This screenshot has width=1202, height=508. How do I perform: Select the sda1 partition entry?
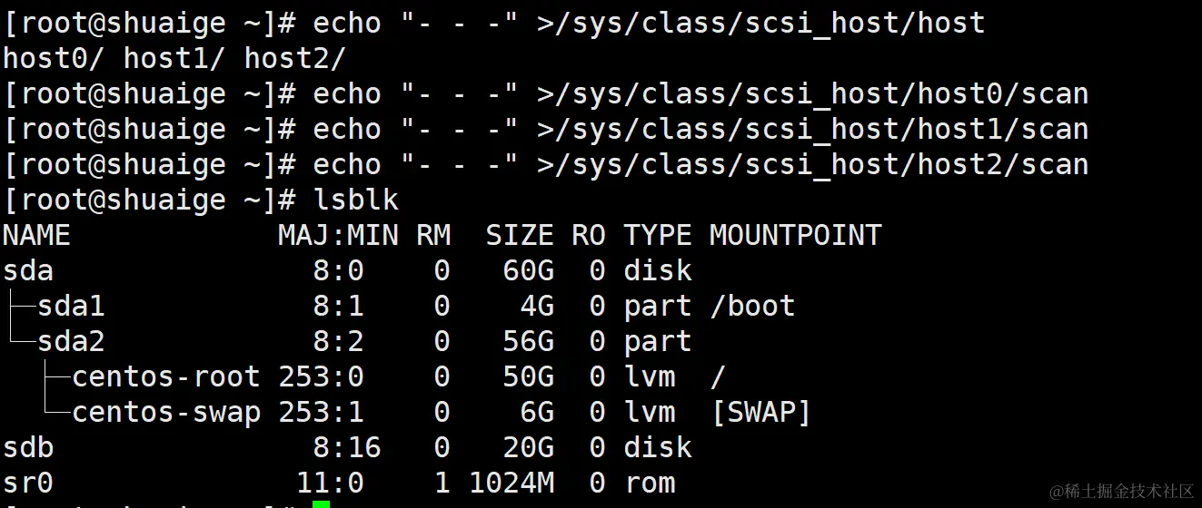click(71, 306)
